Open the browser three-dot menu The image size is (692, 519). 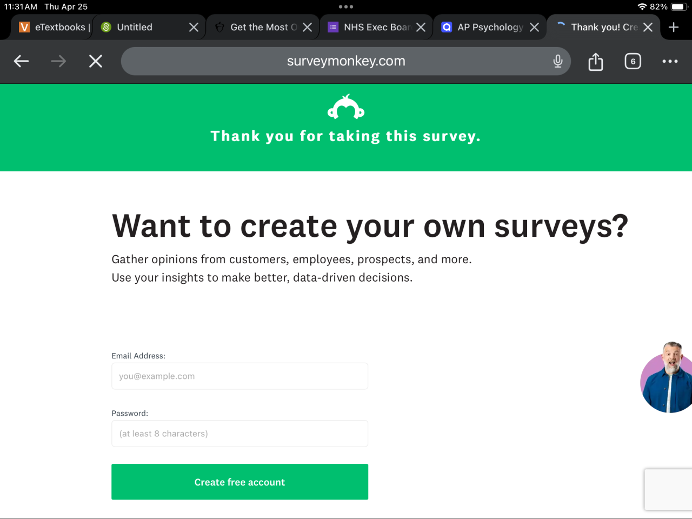click(670, 61)
